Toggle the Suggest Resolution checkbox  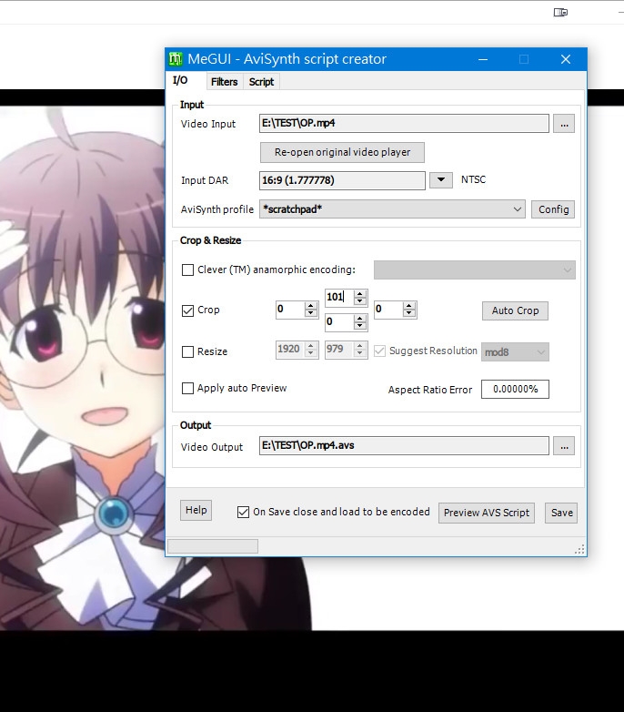click(x=379, y=351)
